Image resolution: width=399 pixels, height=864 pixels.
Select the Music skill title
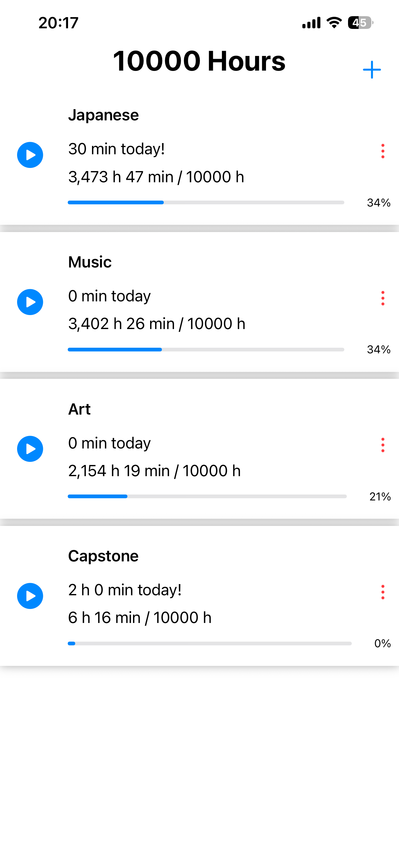point(90,262)
